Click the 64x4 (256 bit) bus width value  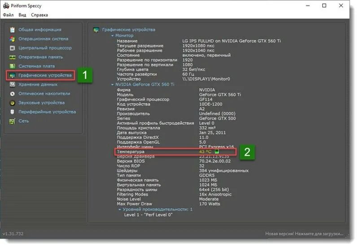(214, 190)
